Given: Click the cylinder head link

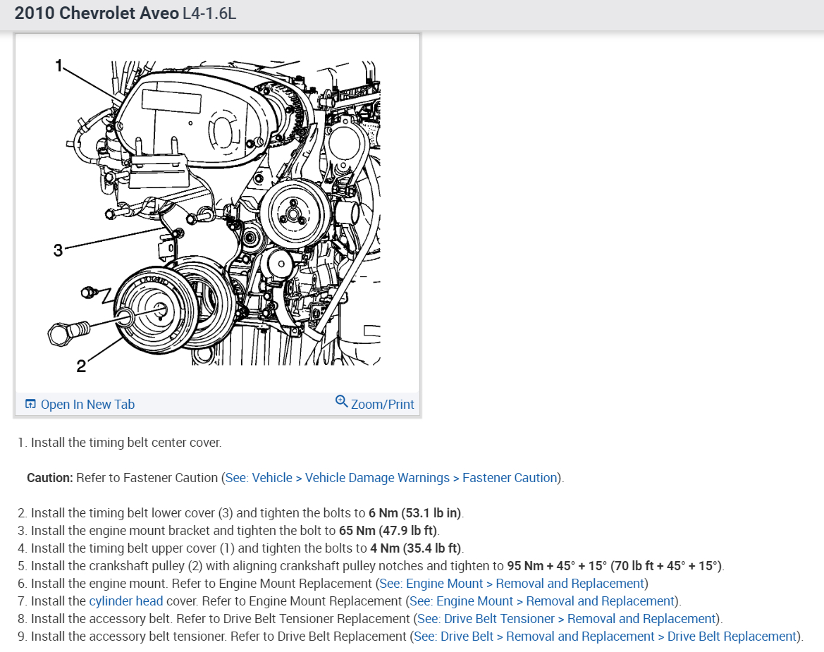Looking at the screenshot, I should coord(126,601).
